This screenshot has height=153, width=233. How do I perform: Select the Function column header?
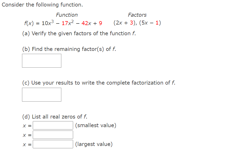[67, 15]
